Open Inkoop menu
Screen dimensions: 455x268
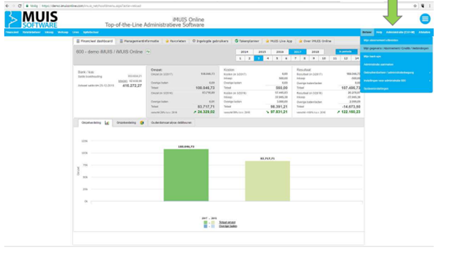[49, 32]
